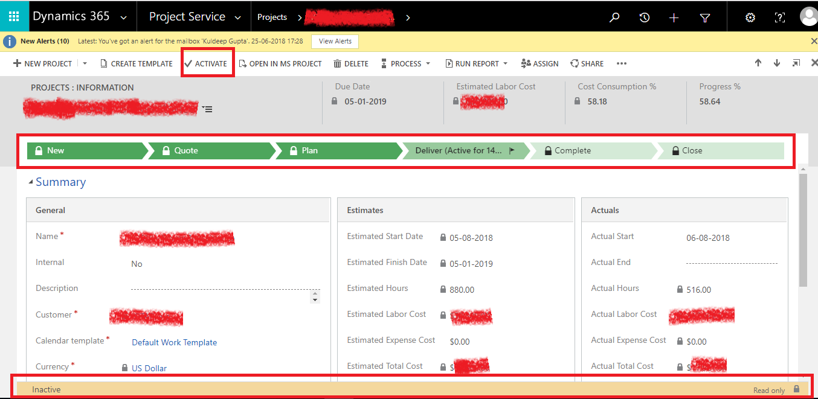Open US Dollar currency link
The image size is (818, 399).
click(x=149, y=368)
